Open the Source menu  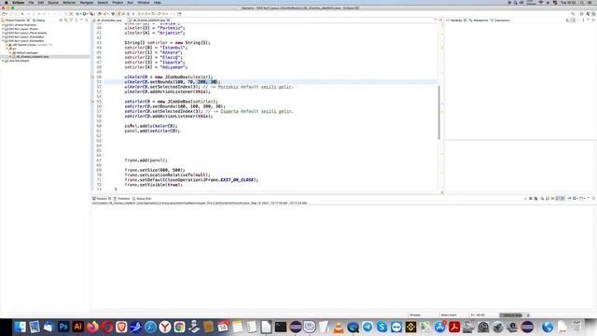click(53, 2)
